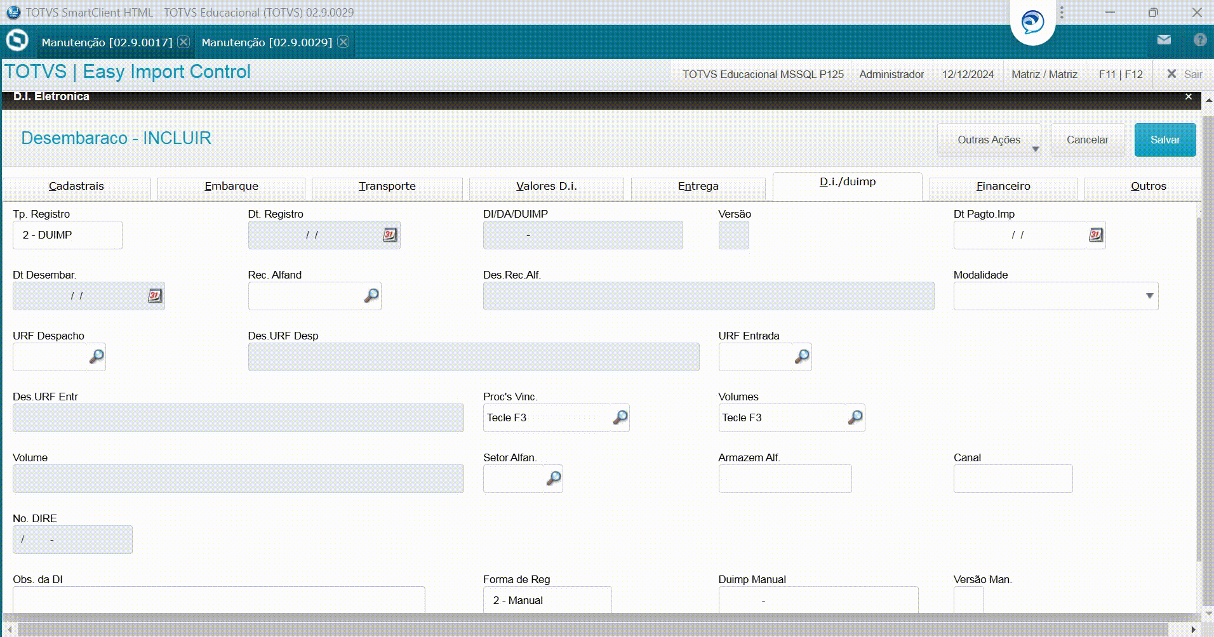1214x637 pixels.
Task: Click the Salvar button
Action: coord(1165,140)
